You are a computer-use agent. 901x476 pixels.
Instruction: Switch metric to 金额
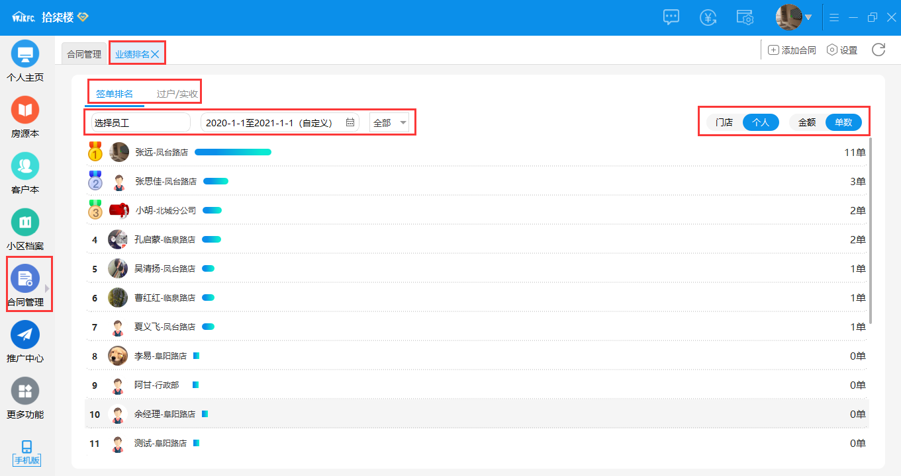[x=807, y=122]
